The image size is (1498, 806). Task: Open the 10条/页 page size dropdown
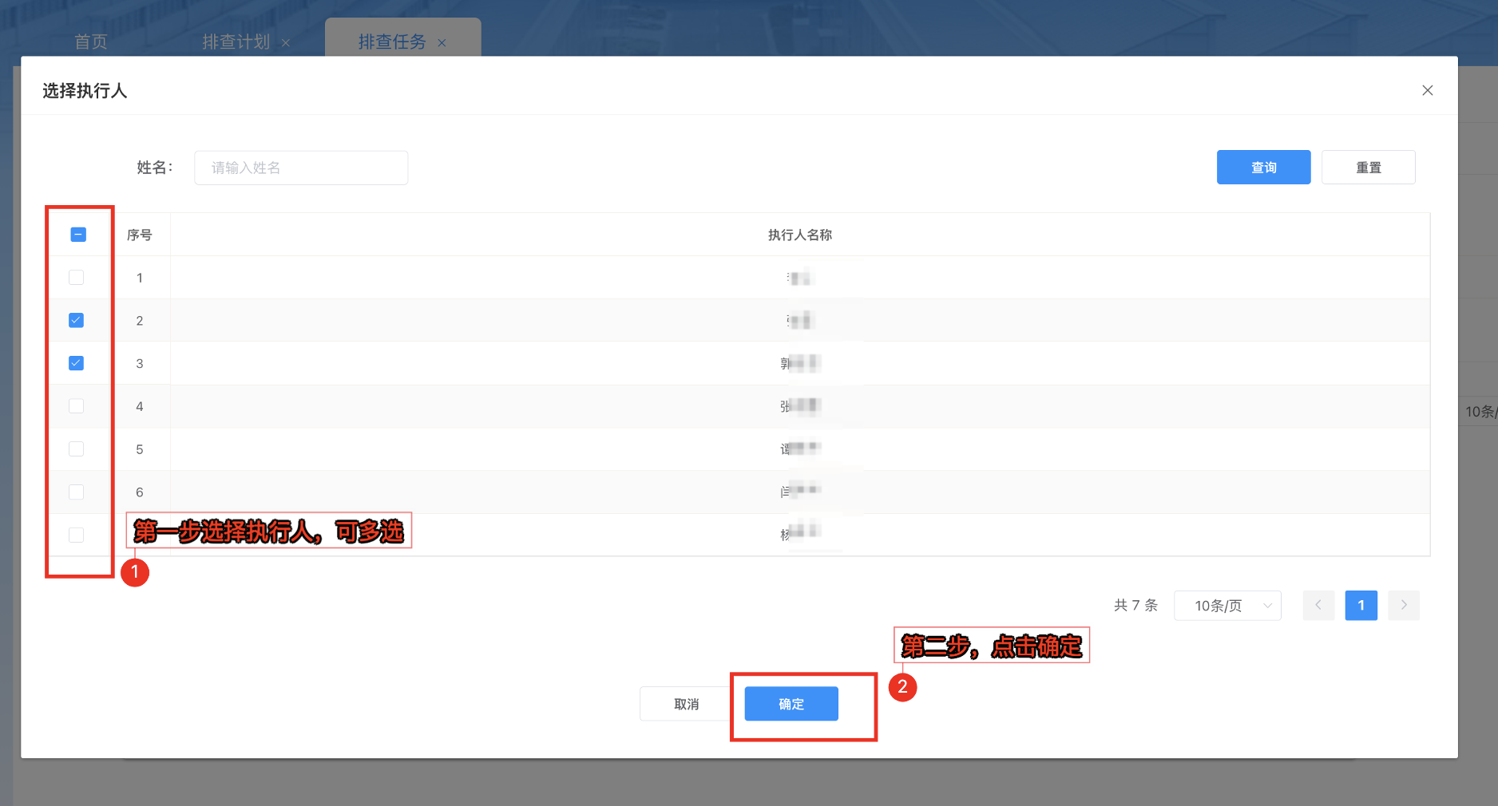pyautogui.click(x=1227, y=606)
